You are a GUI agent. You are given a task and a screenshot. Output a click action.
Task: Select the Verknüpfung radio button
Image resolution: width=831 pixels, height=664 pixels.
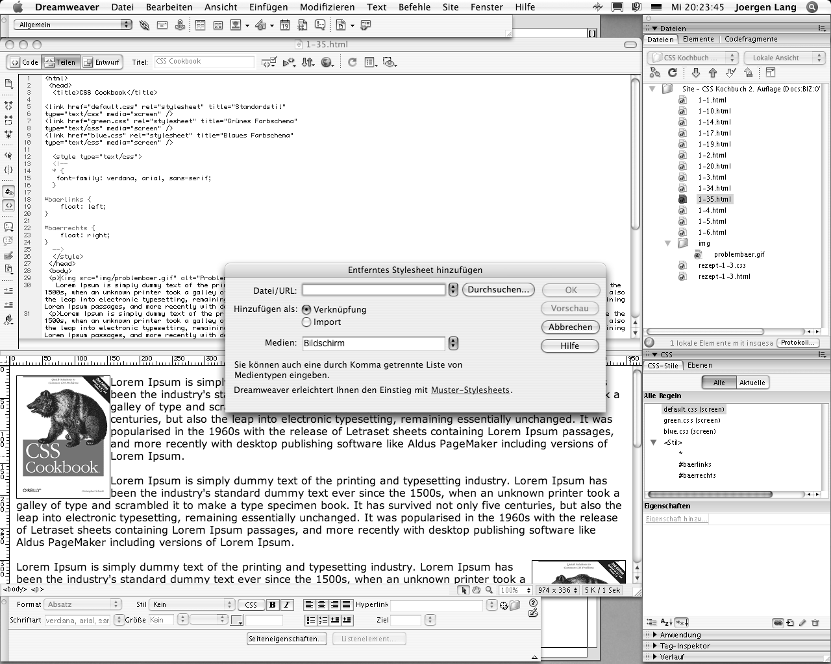click(306, 310)
